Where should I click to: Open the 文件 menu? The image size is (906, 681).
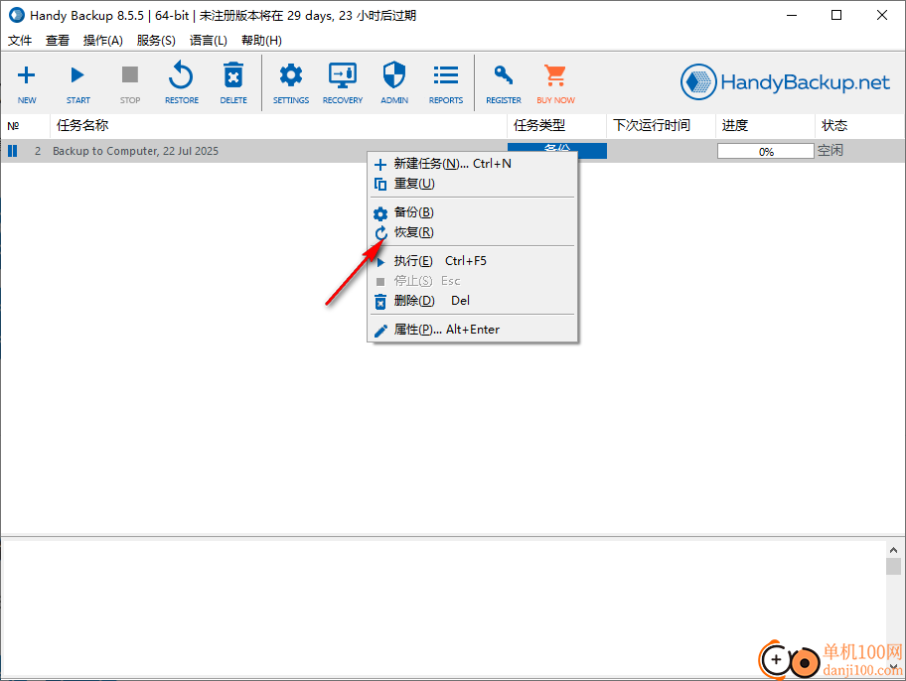tap(20, 41)
